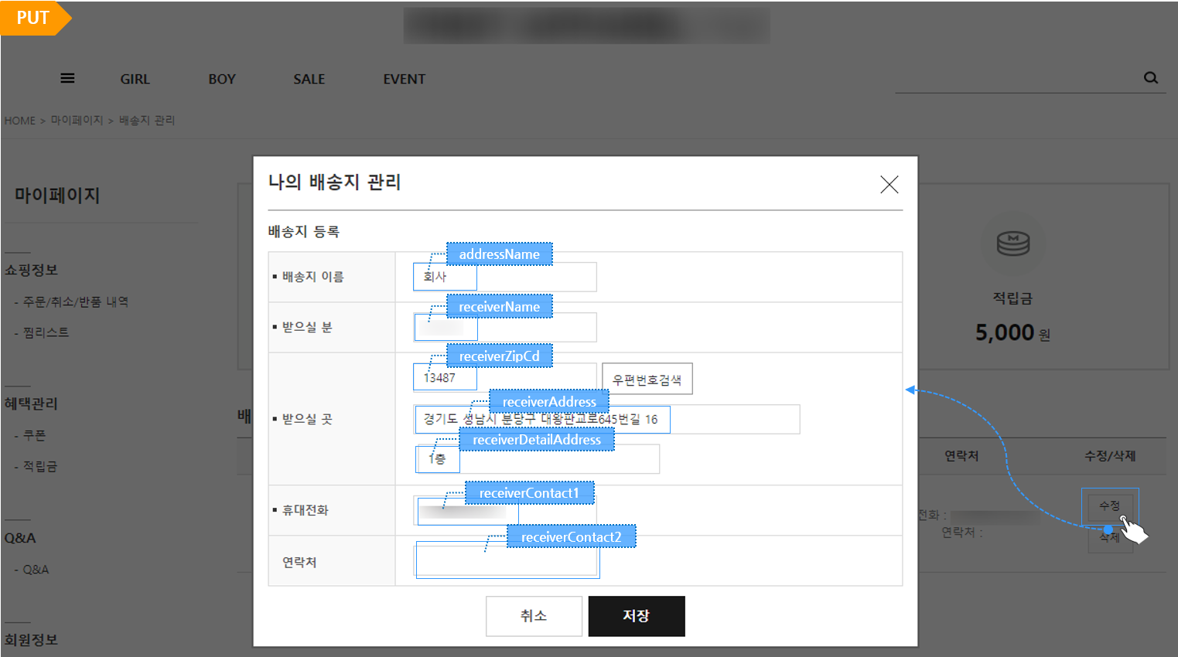The height and width of the screenshot is (657, 1178).
Task: Click the 취소 cancel button
Action: point(534,616)
